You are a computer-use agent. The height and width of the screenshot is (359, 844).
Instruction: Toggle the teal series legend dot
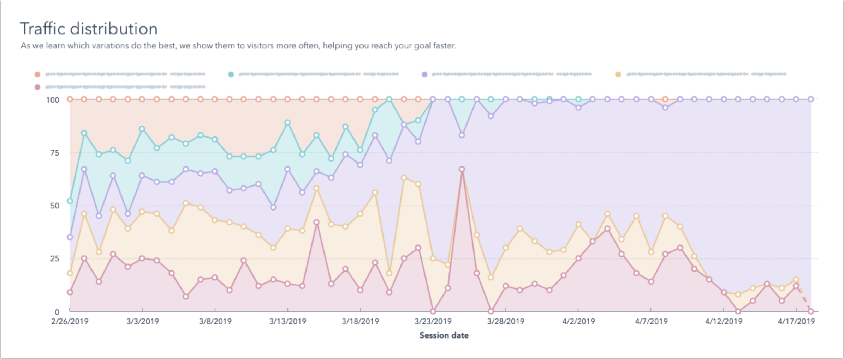(231, 74)
